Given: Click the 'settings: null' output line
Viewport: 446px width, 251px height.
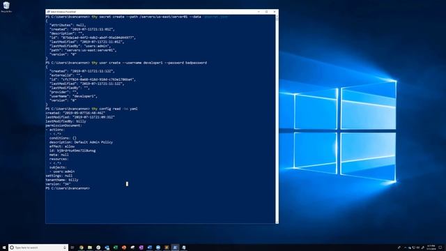Looking at the screenshot, I should [59, 176].
